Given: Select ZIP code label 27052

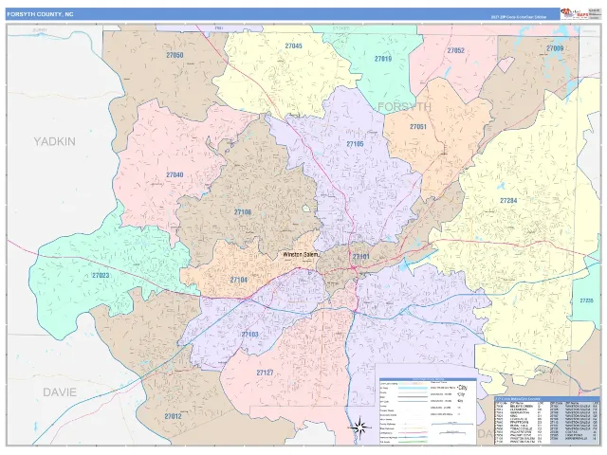Looking at the screenshot, I should [x=455, y=50].
